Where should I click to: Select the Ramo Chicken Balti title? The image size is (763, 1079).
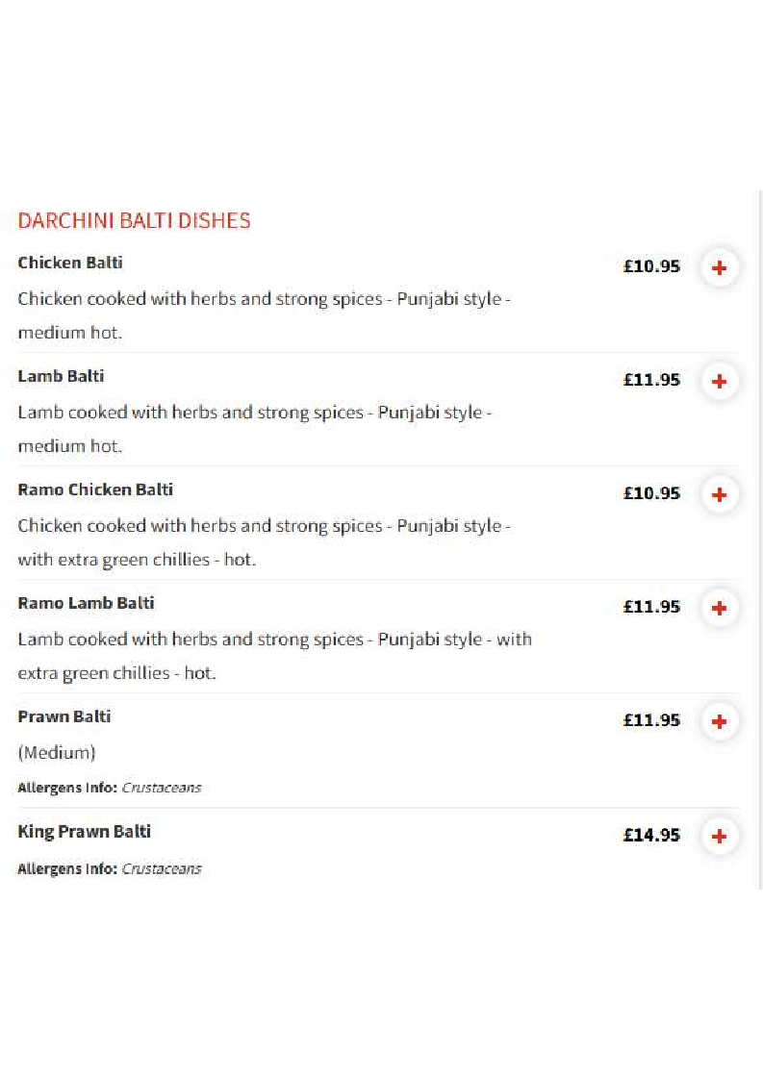tap(95, 489)
